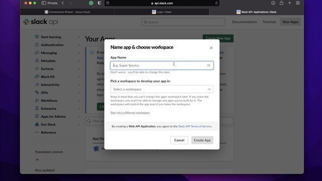Screen dimensions: 322x181
Task: Open a new tab with plus icon
Action: tap(290, 3)
